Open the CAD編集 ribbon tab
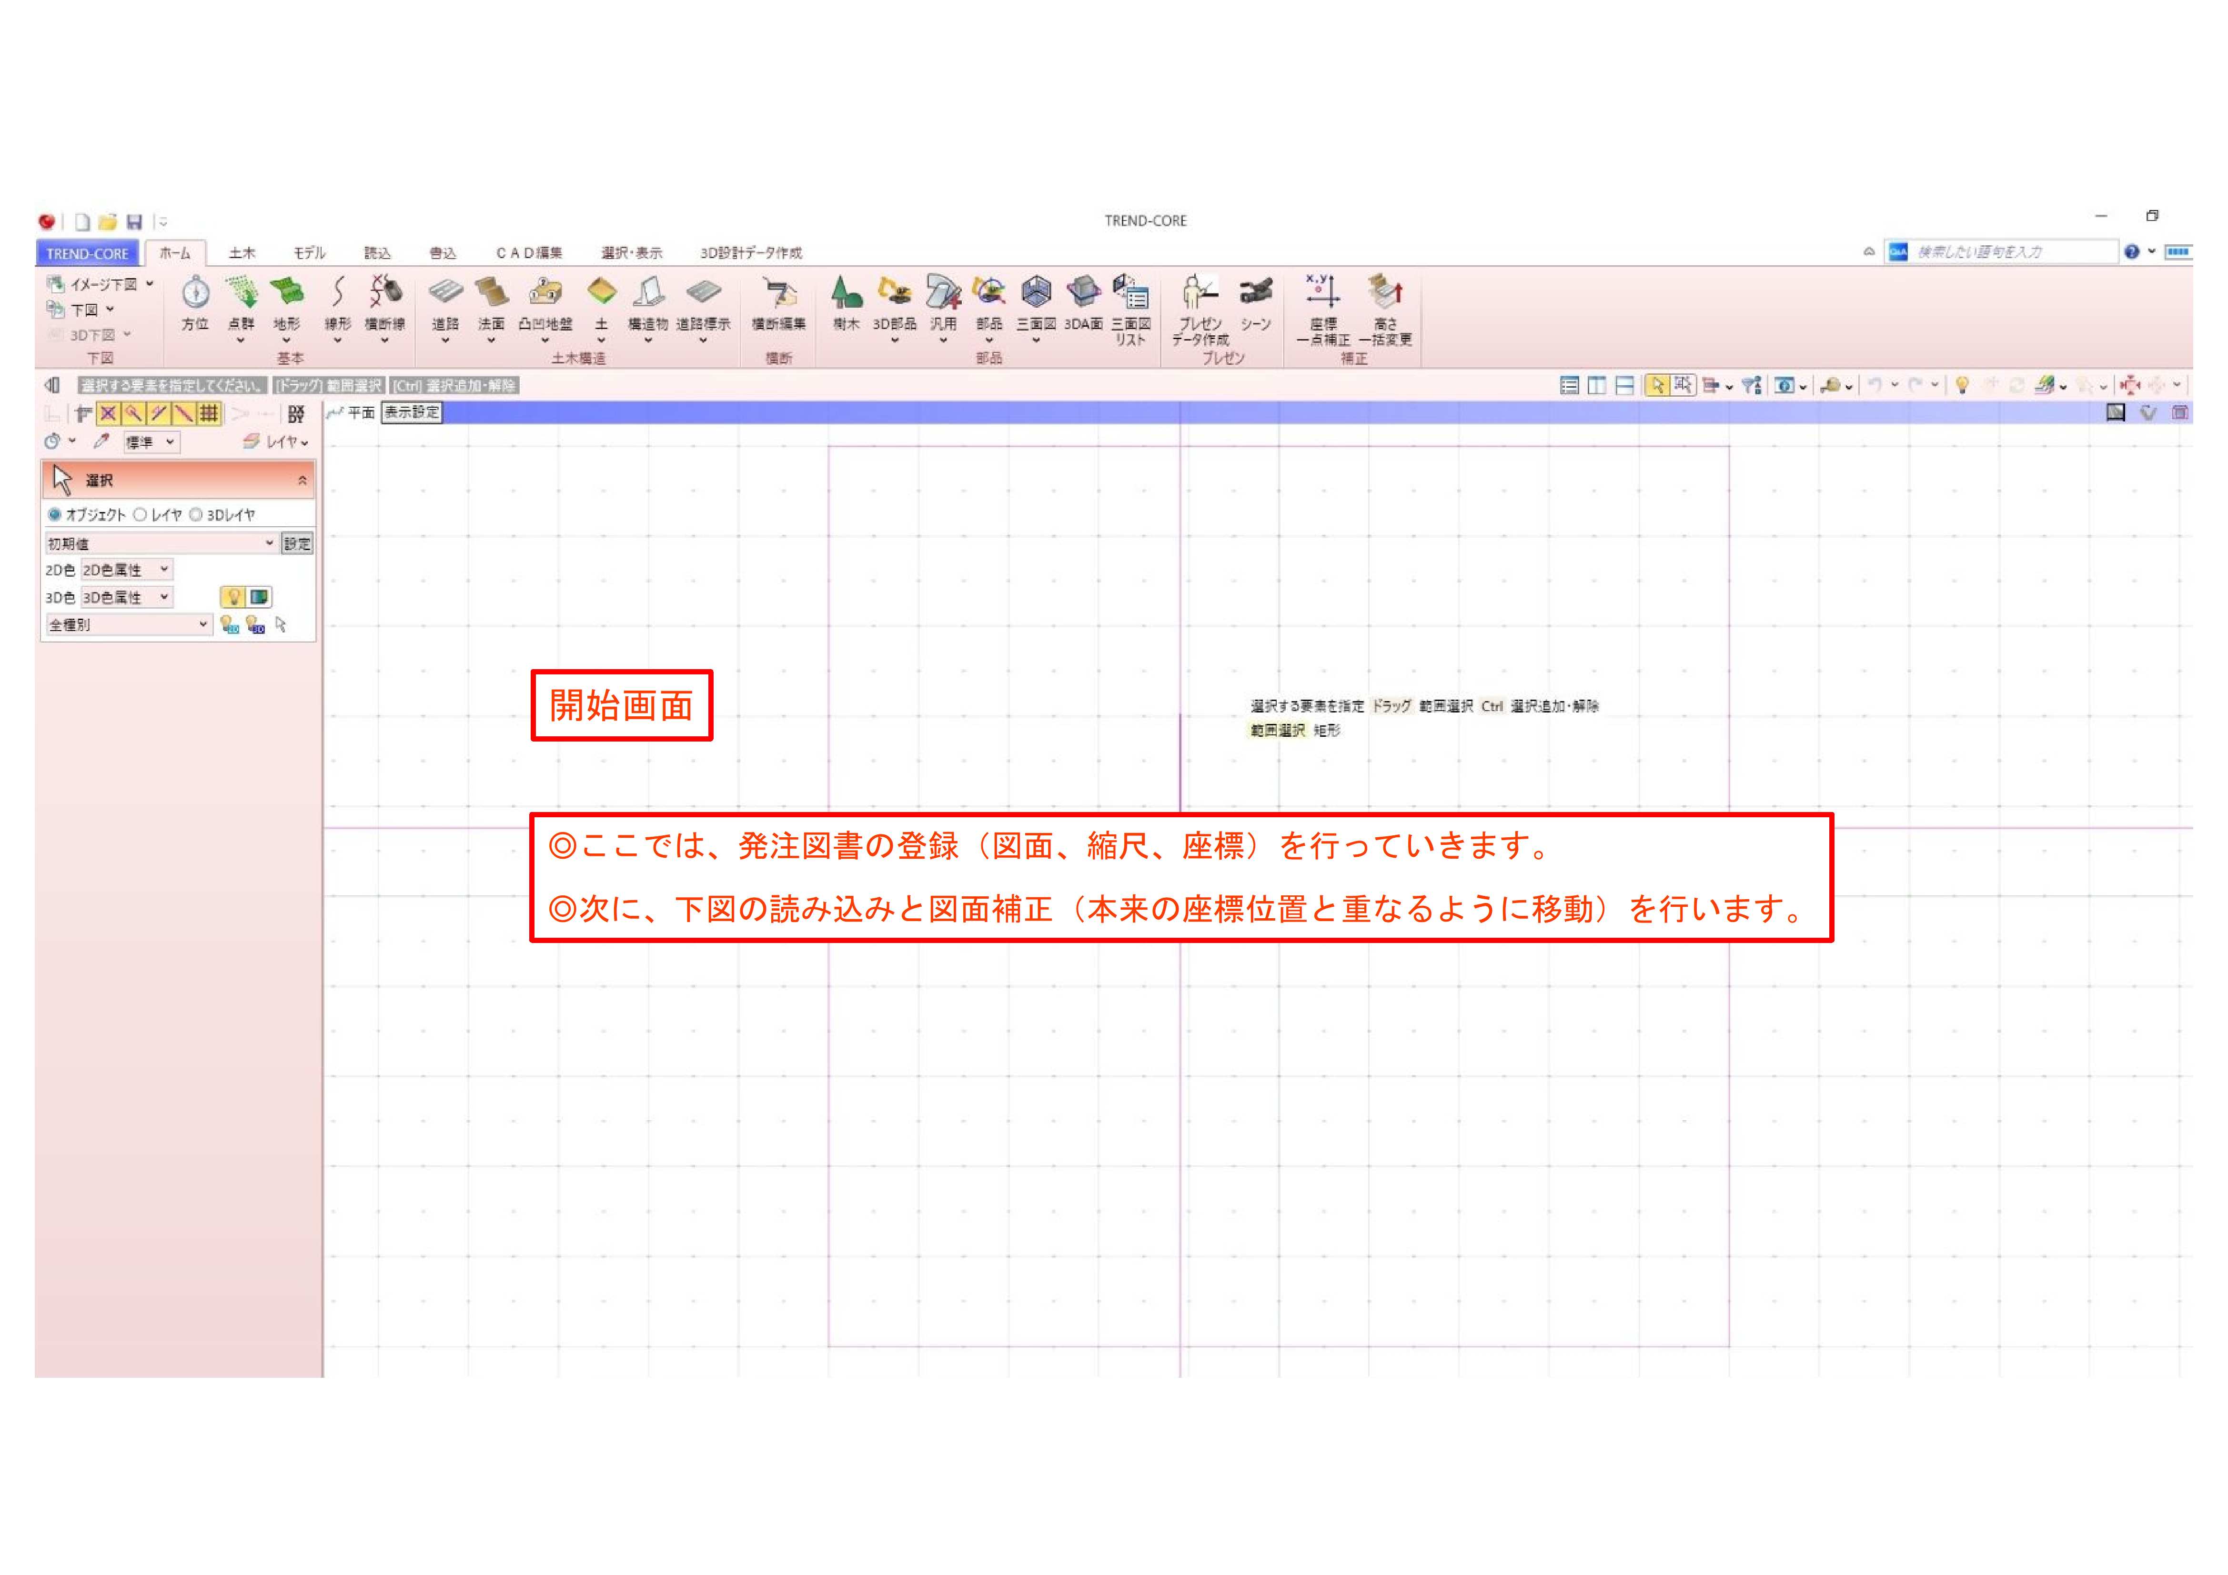The width and height of the screenshot is (2228, 1575). coord(529,253)
